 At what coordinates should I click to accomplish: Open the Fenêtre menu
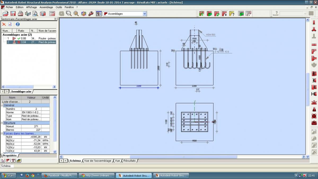(x=69, y=7)
